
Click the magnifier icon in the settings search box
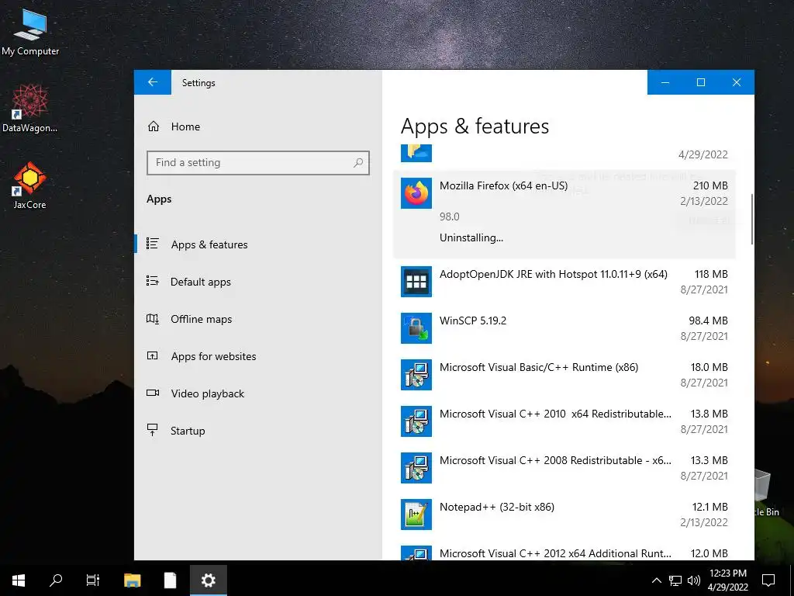[x=358, y=163]
